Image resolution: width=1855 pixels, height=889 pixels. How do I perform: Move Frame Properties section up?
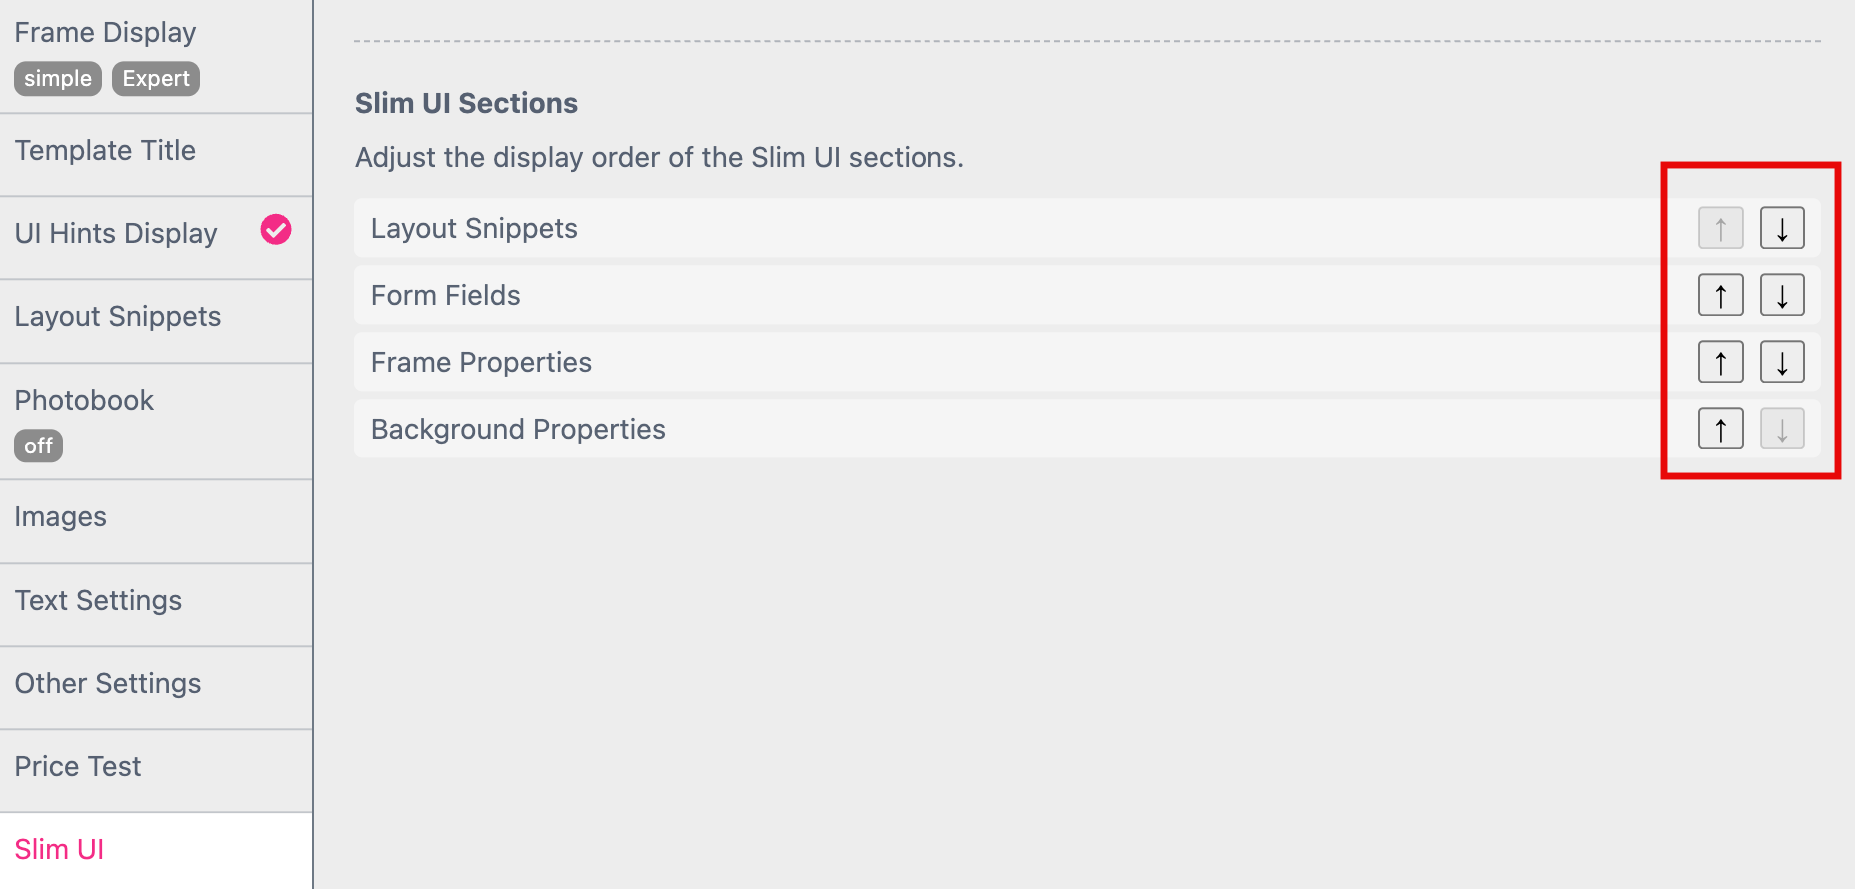[1720, 362]
